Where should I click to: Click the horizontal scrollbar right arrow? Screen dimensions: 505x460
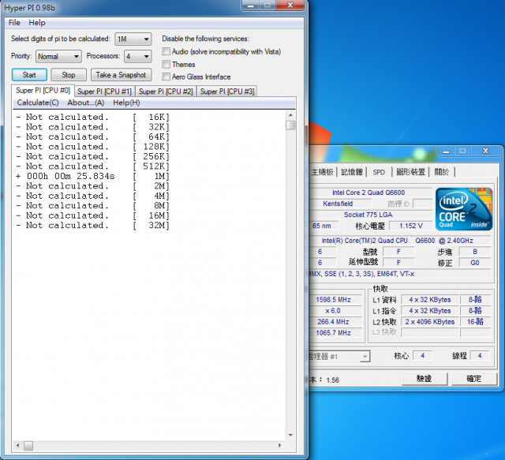pos(279,446)
